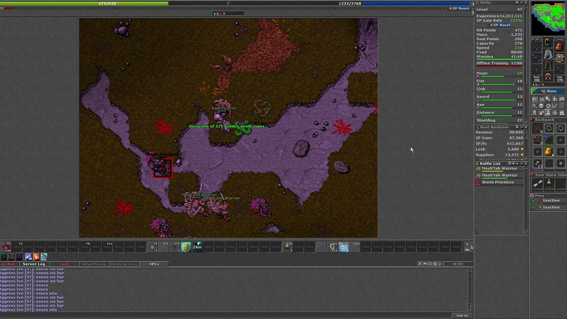The image size is (567, 319).
Task: Click the 26m cooldown action bar slot
Action: (197, 247)
